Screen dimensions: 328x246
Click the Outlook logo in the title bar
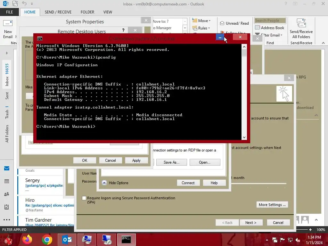click(6, 4)
